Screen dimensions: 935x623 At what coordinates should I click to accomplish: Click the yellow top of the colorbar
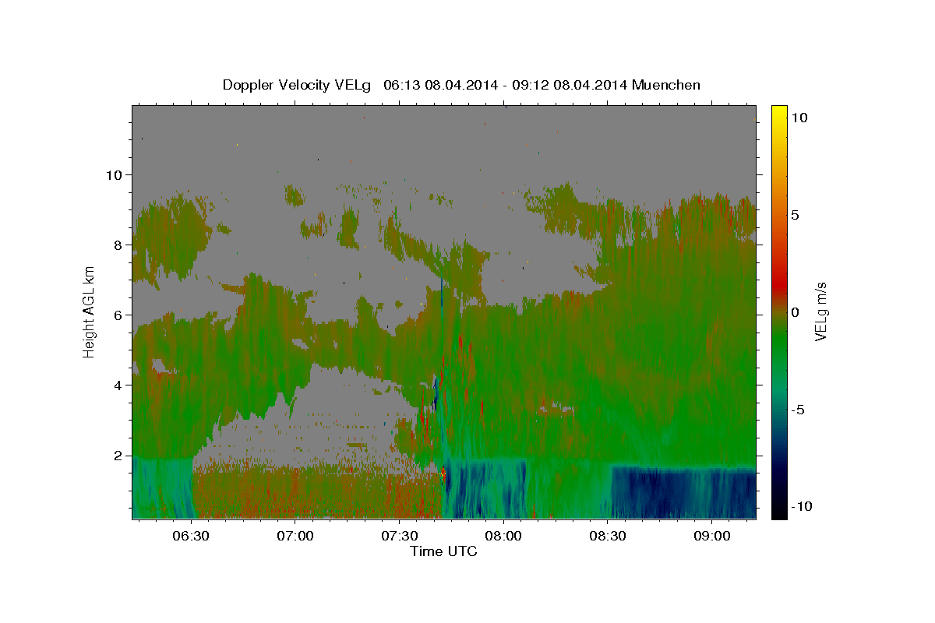[x=778, y=113]
